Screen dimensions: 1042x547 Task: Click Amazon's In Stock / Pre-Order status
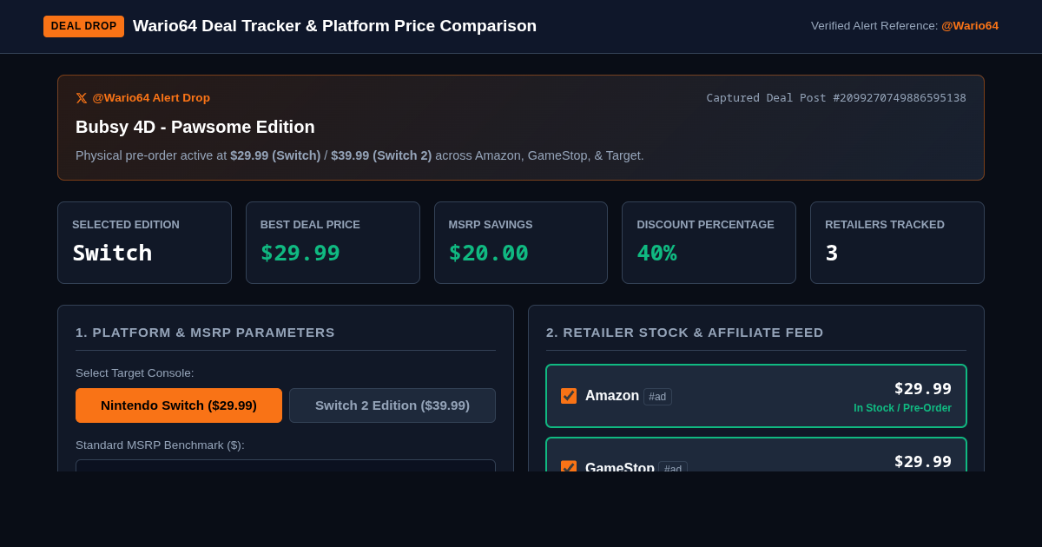(902, 408)
